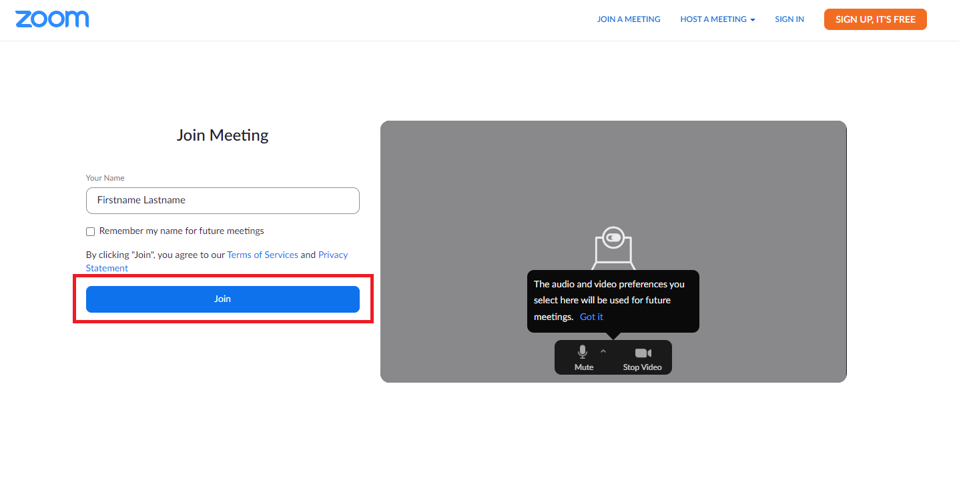Click the 'Remember my name for future meetings' label
Viewport: 959px width, 500px height.
click(x=182, y=231)
